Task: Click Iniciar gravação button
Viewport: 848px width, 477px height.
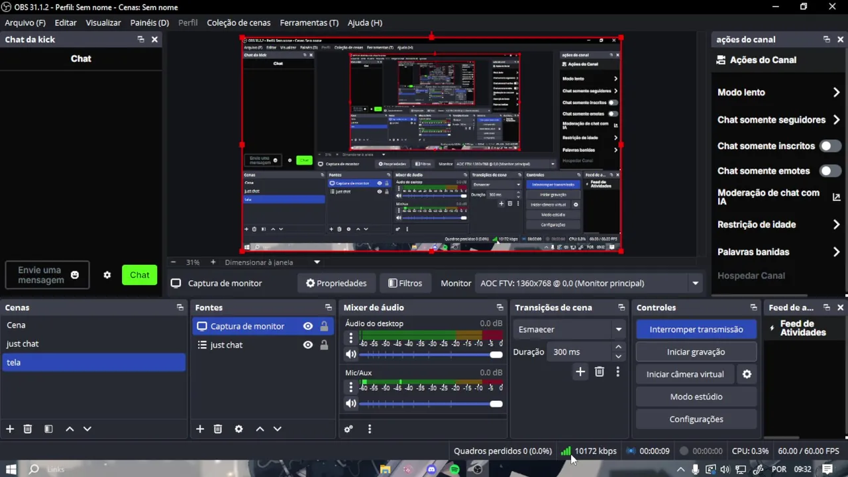Action: coord(696,352)
